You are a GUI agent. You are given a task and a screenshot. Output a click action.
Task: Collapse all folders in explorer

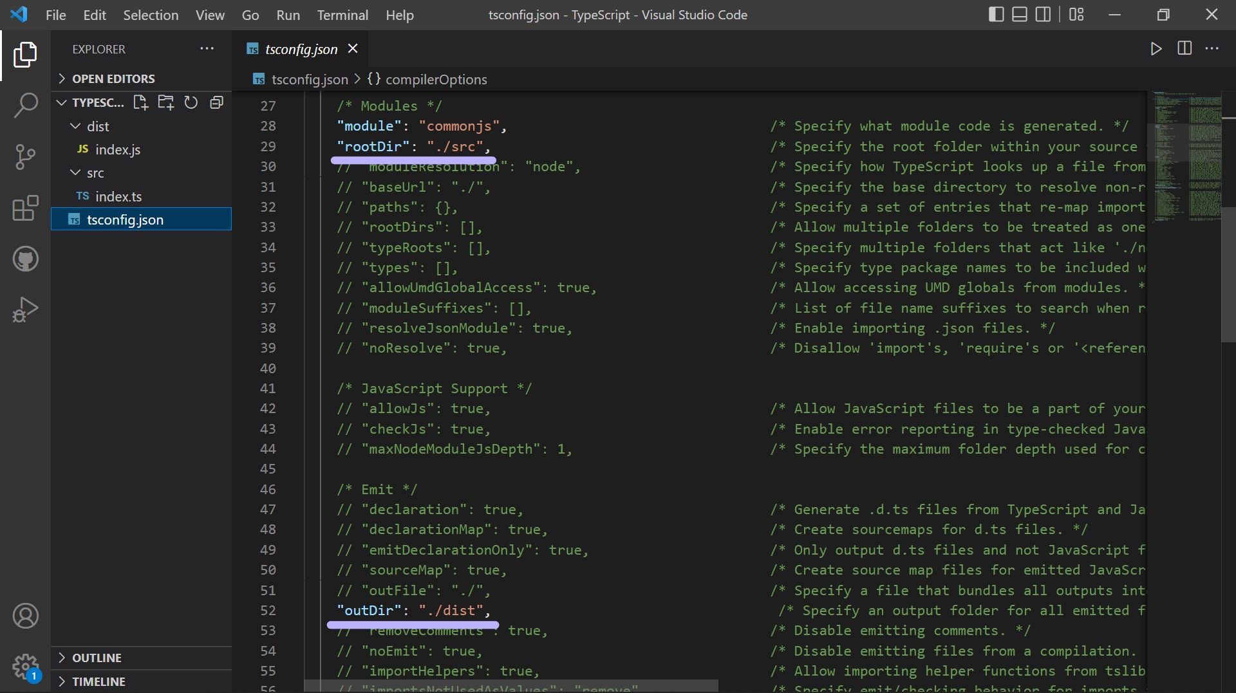click(216, 102)
